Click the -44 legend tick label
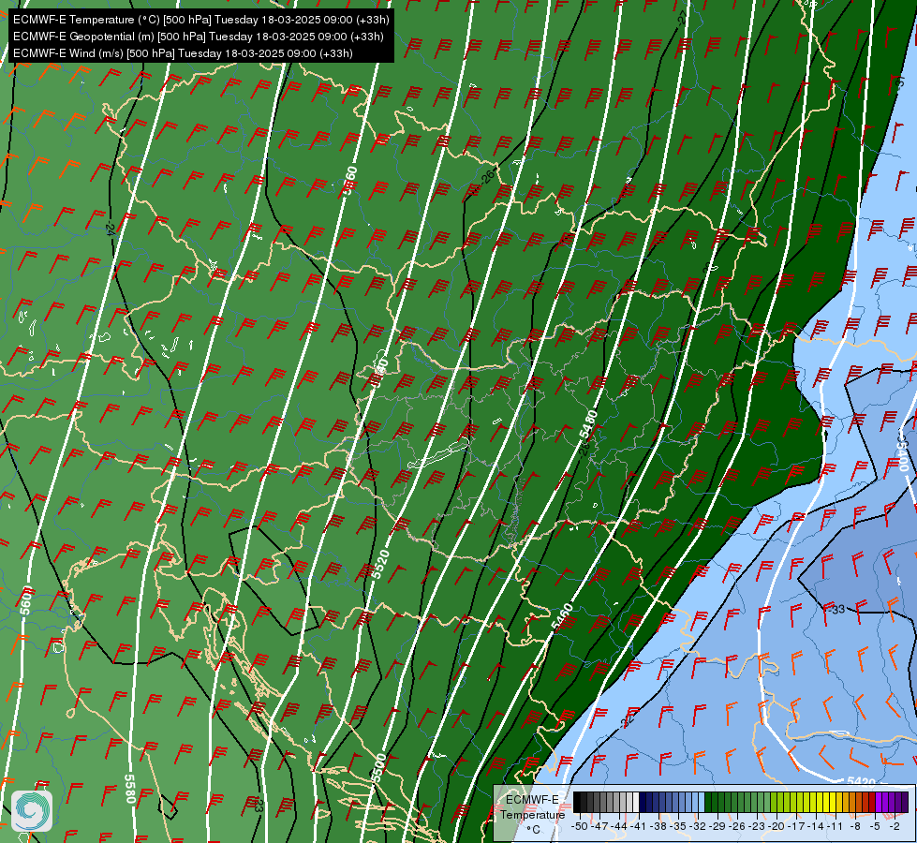Screen dimensions: 917x843 tap(619, 826)
